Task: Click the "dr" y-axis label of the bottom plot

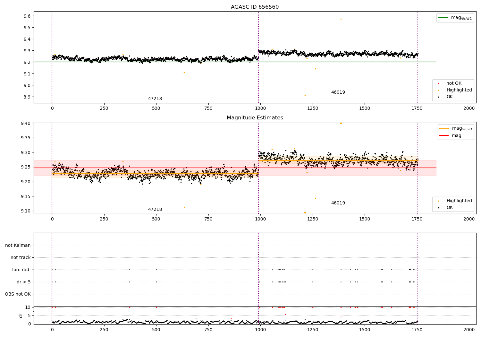Action: click(21, 315)
